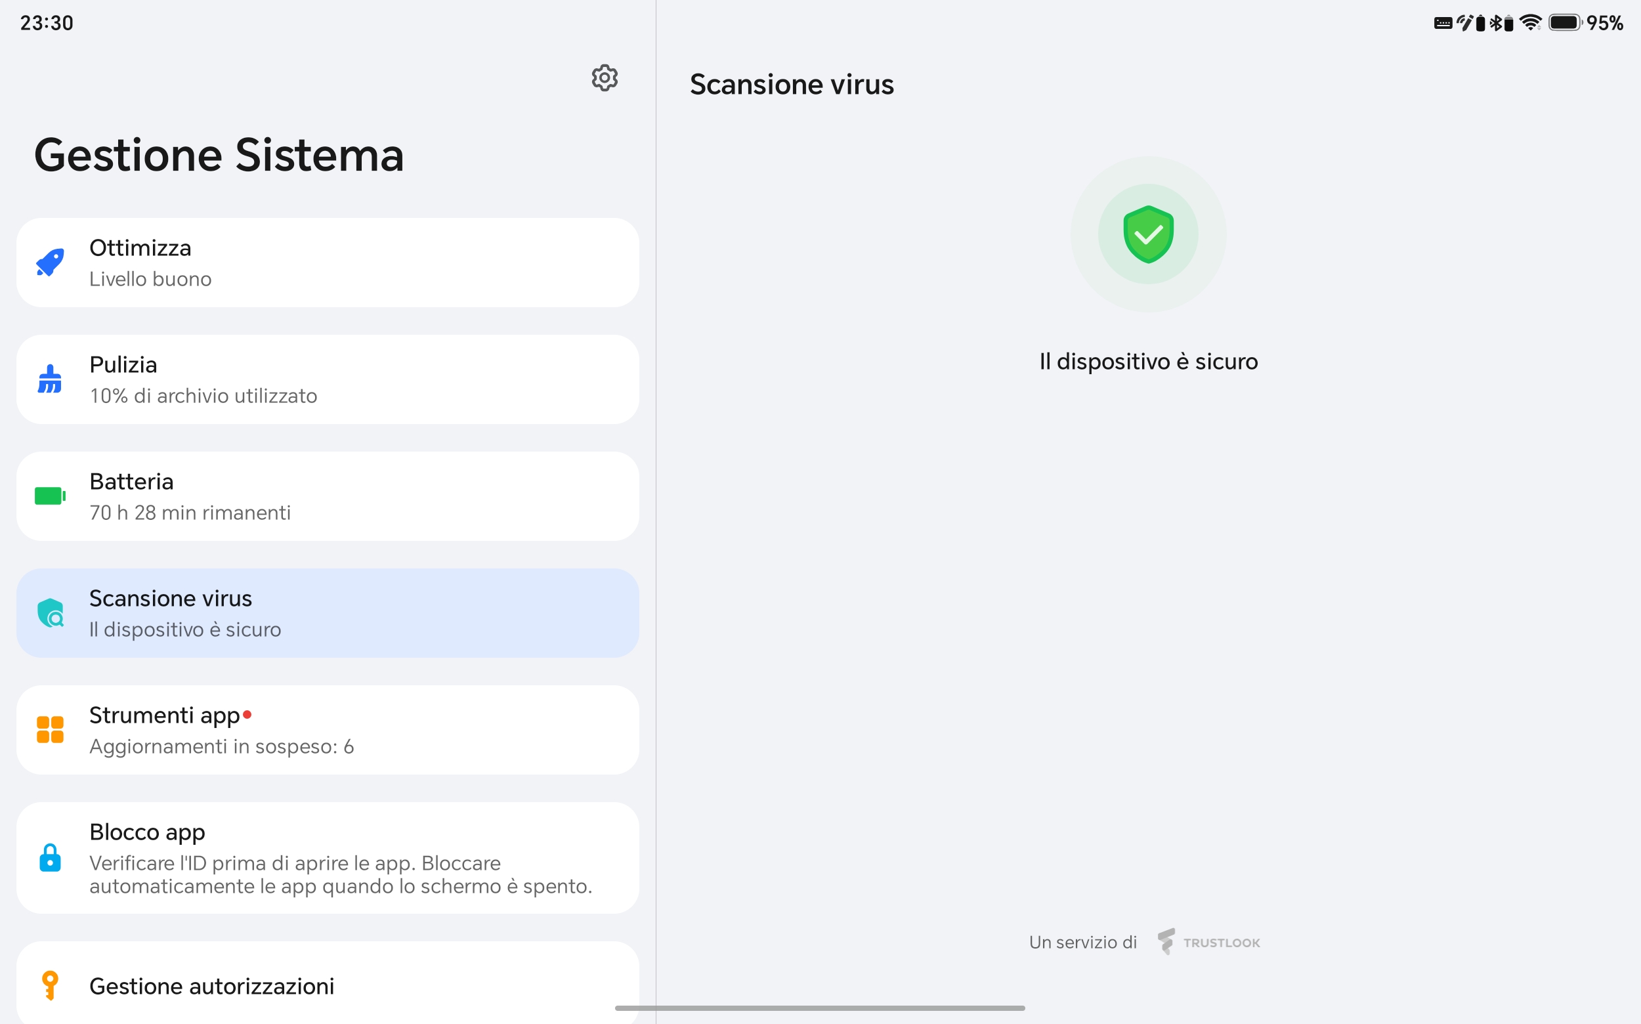Click the Trustlook logo link

1209,942
